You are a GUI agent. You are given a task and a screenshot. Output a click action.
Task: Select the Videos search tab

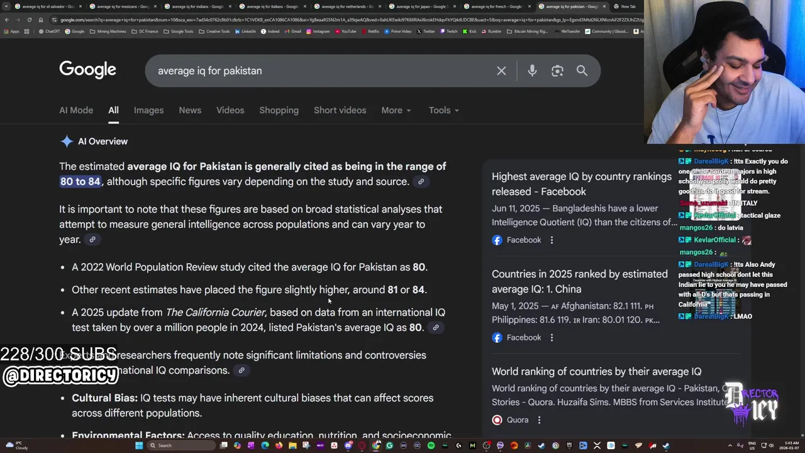tap(230, 110)
